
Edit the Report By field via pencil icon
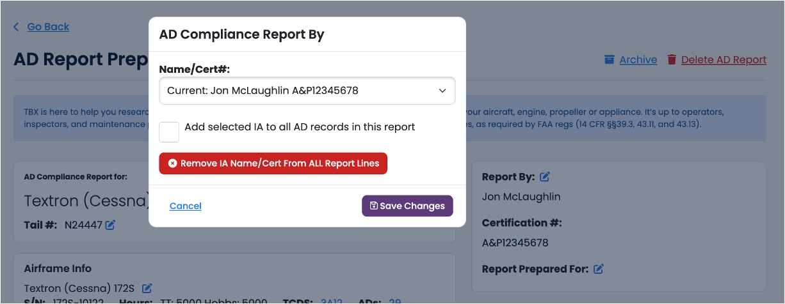pyautogui.click(x=545, y=176)
